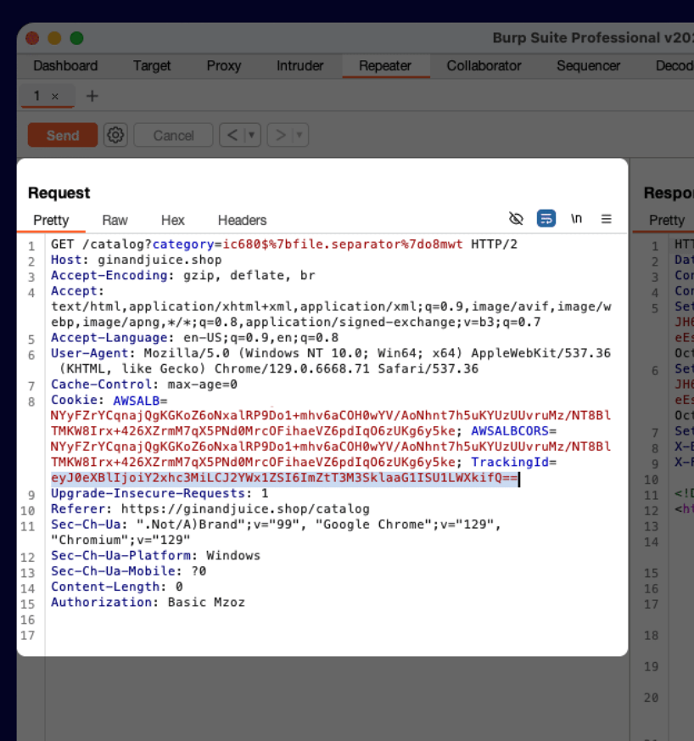The image size is (694, 741).
Task: Click the Accept-Language header line
Action: click(194, 338)
